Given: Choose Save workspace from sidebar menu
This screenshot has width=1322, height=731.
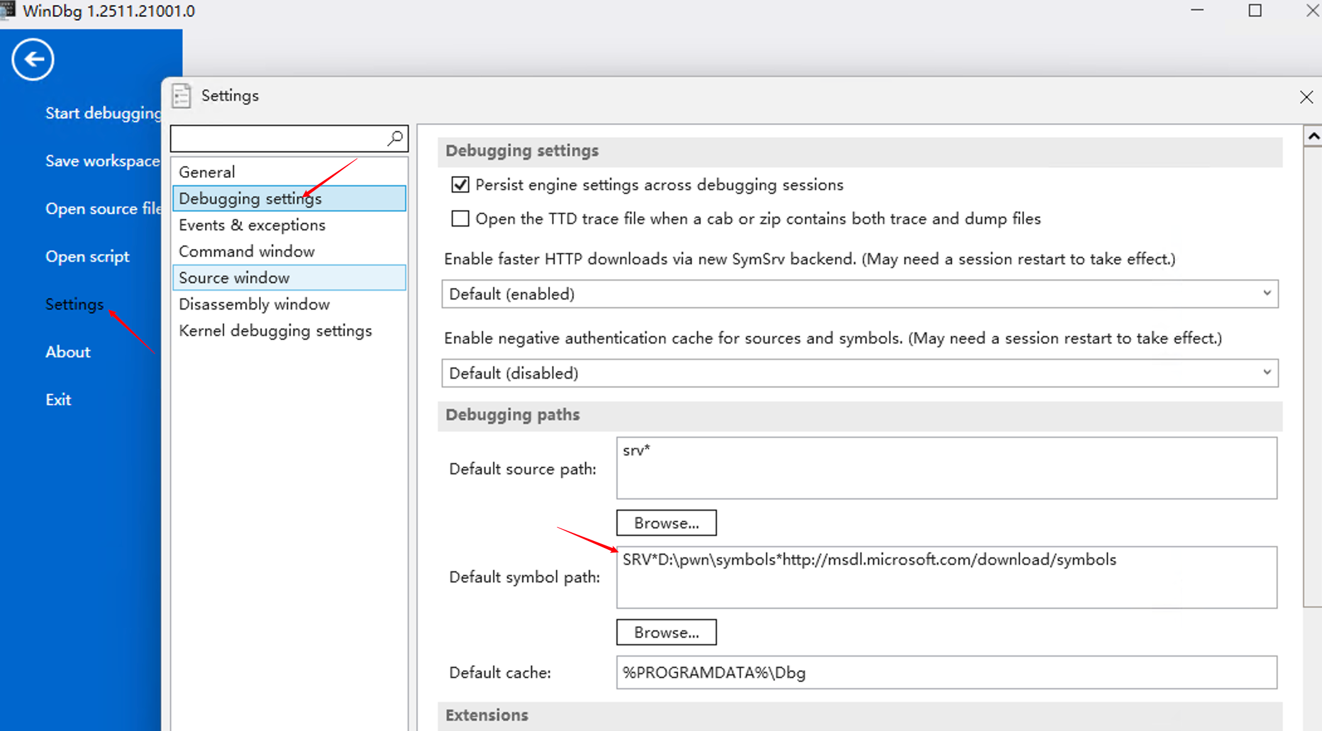Looking at the screenshot, I should 102,161.
